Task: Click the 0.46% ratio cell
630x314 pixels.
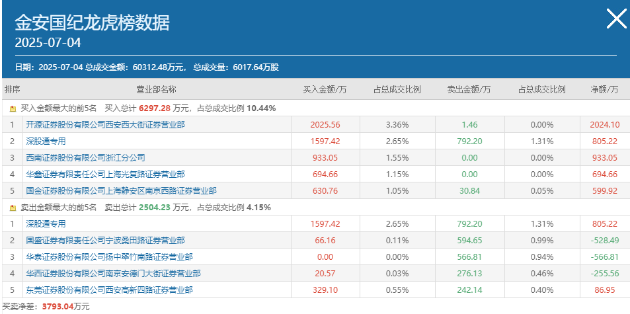Action: (x=541, y=274)
